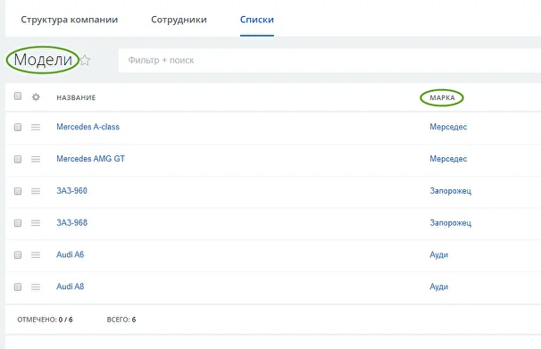Mark Модели list as favorite star
This screenshot has width=541, height=349.
click(85, 61)
